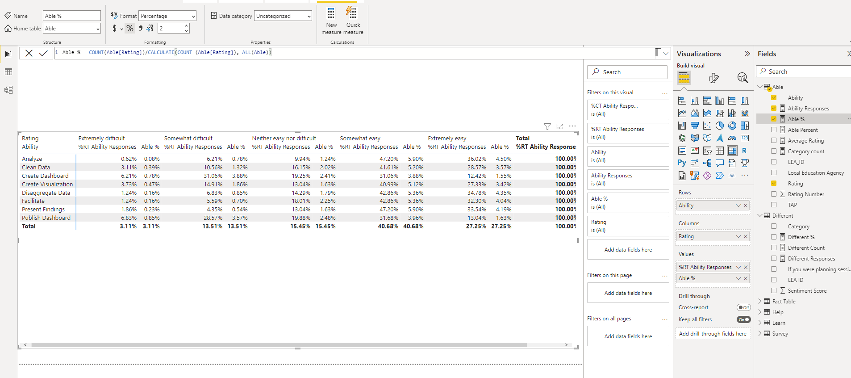Select the Card visual icon

744,138
